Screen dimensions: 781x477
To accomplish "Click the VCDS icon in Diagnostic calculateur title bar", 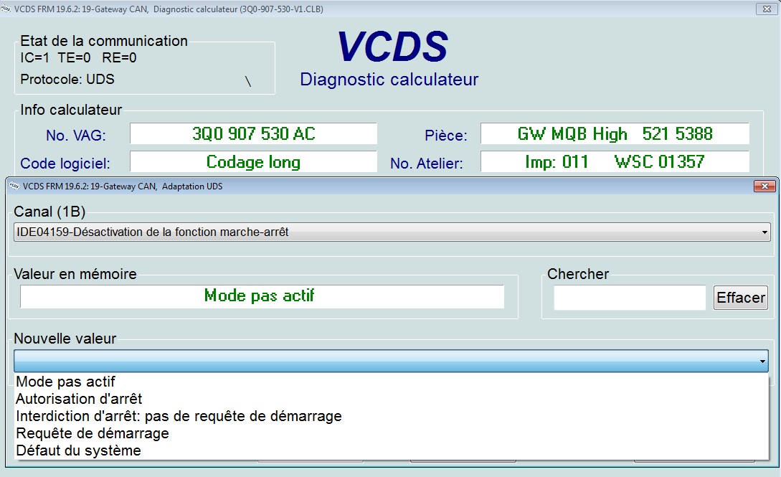I will [x=6, y=9].
